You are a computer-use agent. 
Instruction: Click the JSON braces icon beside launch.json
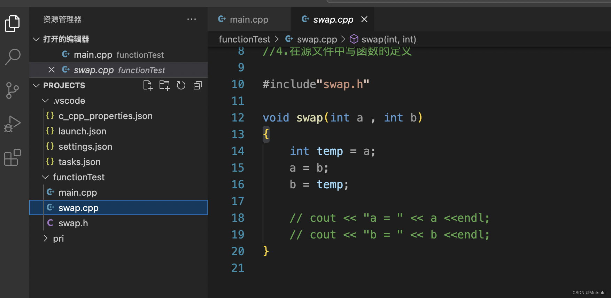click(x=50, y=131)
